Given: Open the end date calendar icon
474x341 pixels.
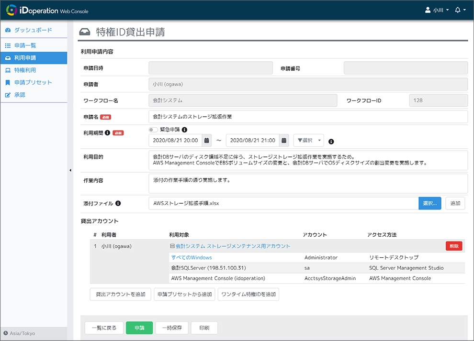Looking at the screenshot, I should (x=283, y=140).
